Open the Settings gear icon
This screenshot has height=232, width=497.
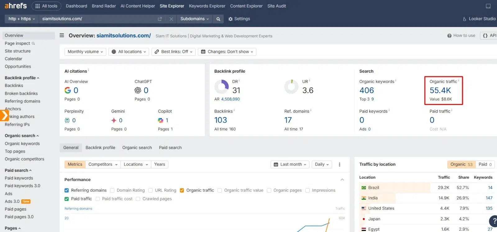pos(230,19)
